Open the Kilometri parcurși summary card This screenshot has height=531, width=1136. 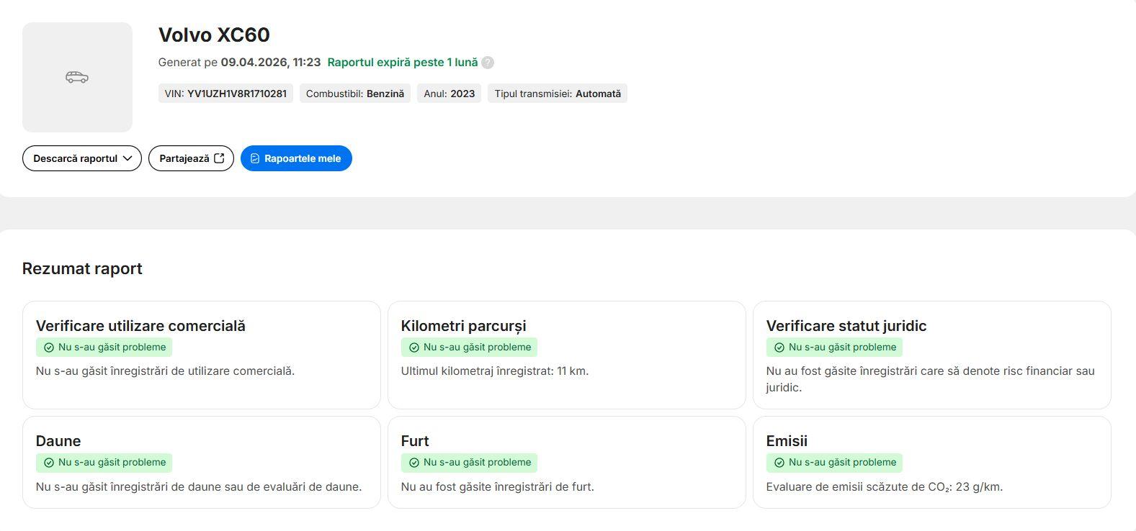pos(566,355)
